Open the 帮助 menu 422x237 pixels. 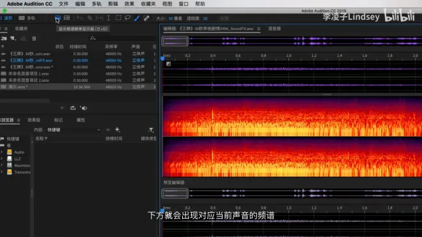[x=200, y=4]
